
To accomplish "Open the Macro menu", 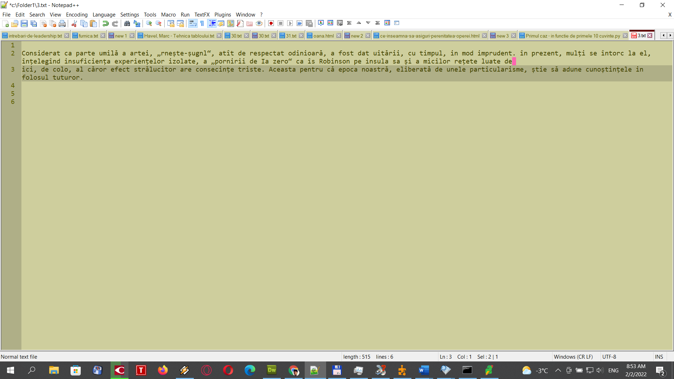I will 168,14.
